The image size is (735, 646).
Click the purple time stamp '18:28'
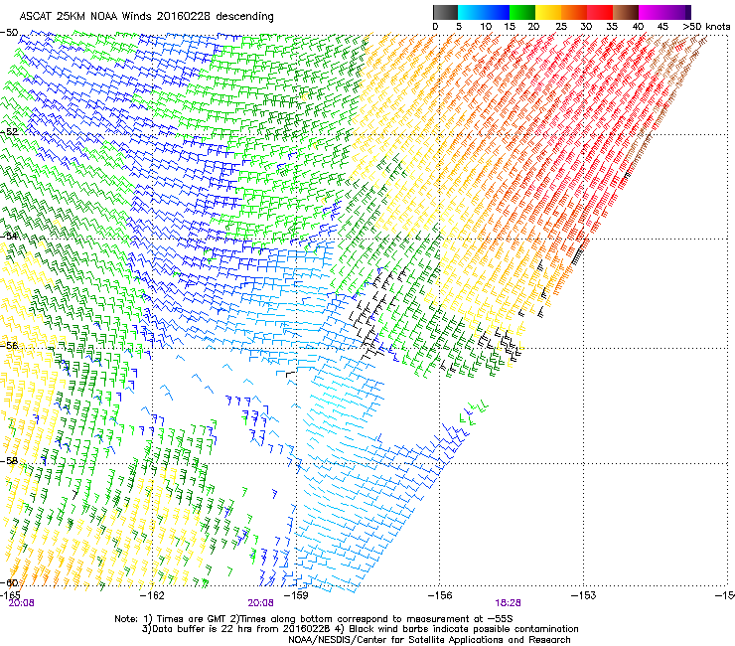[508, 603]
